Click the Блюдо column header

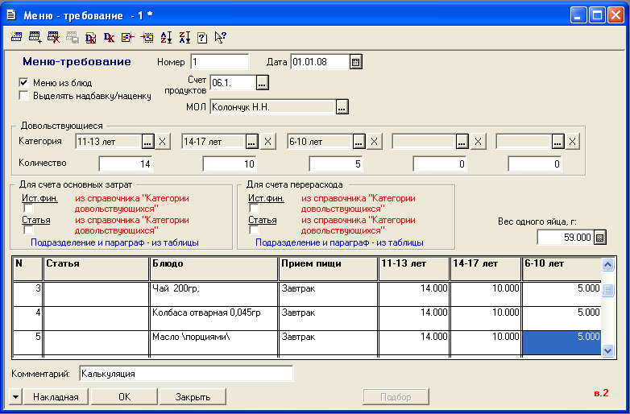213,268
